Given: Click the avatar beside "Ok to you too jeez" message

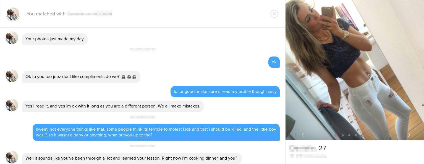Looking at the screenshot, I should (x=12, y=76).
